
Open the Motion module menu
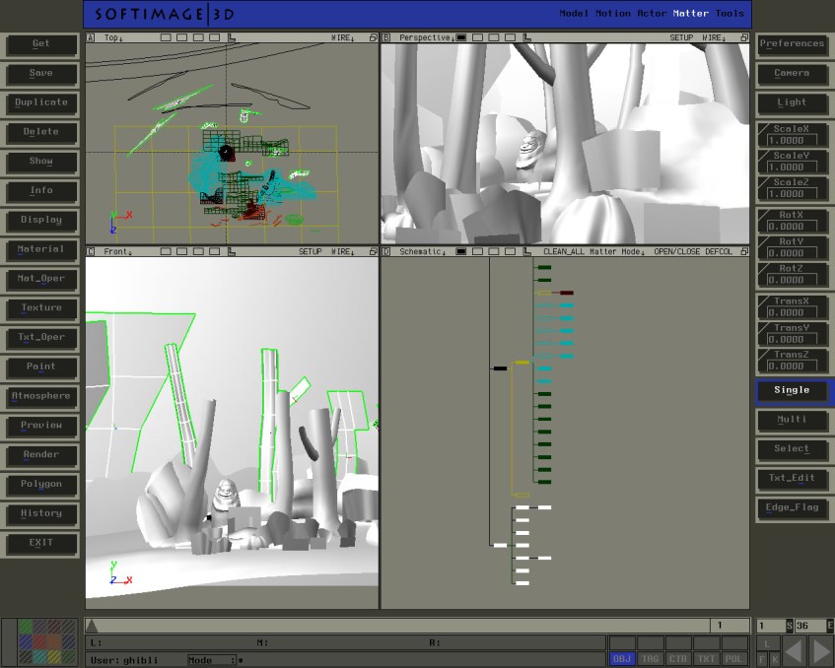pos(613,14)
